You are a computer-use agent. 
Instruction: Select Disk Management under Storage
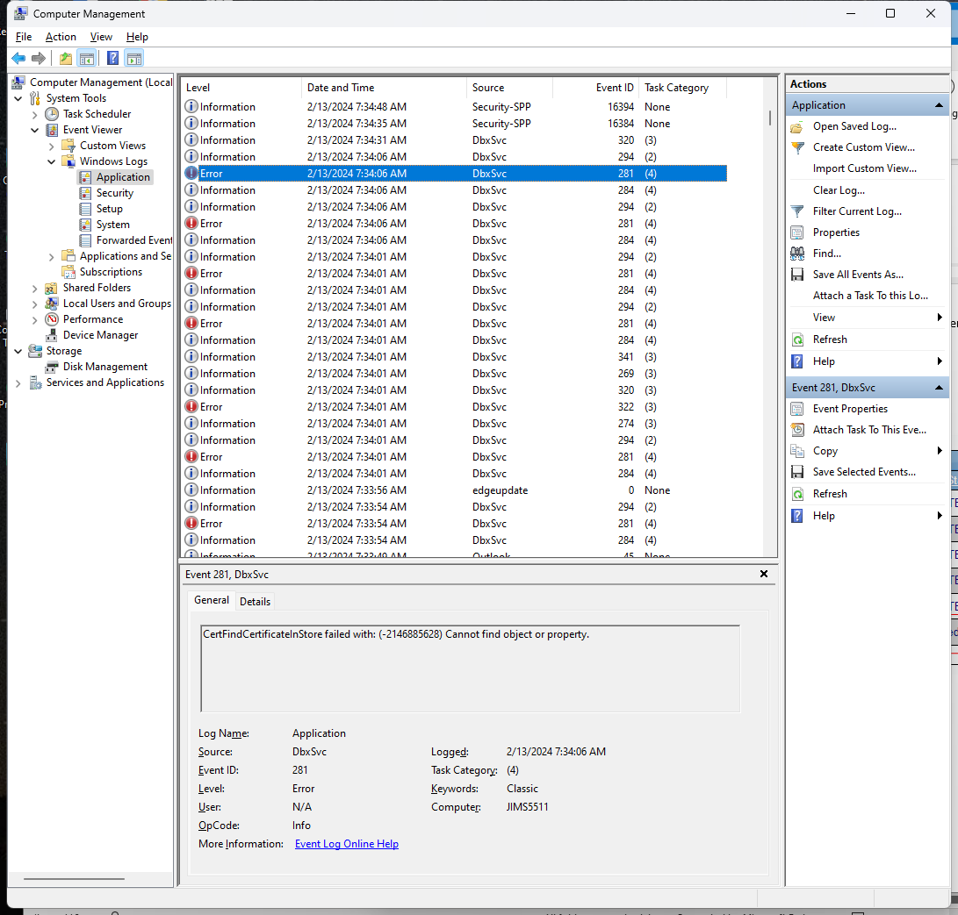coord(104,367)
